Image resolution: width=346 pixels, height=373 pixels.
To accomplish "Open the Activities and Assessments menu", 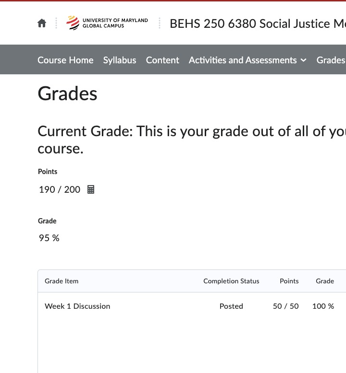I will click(243, 60).
